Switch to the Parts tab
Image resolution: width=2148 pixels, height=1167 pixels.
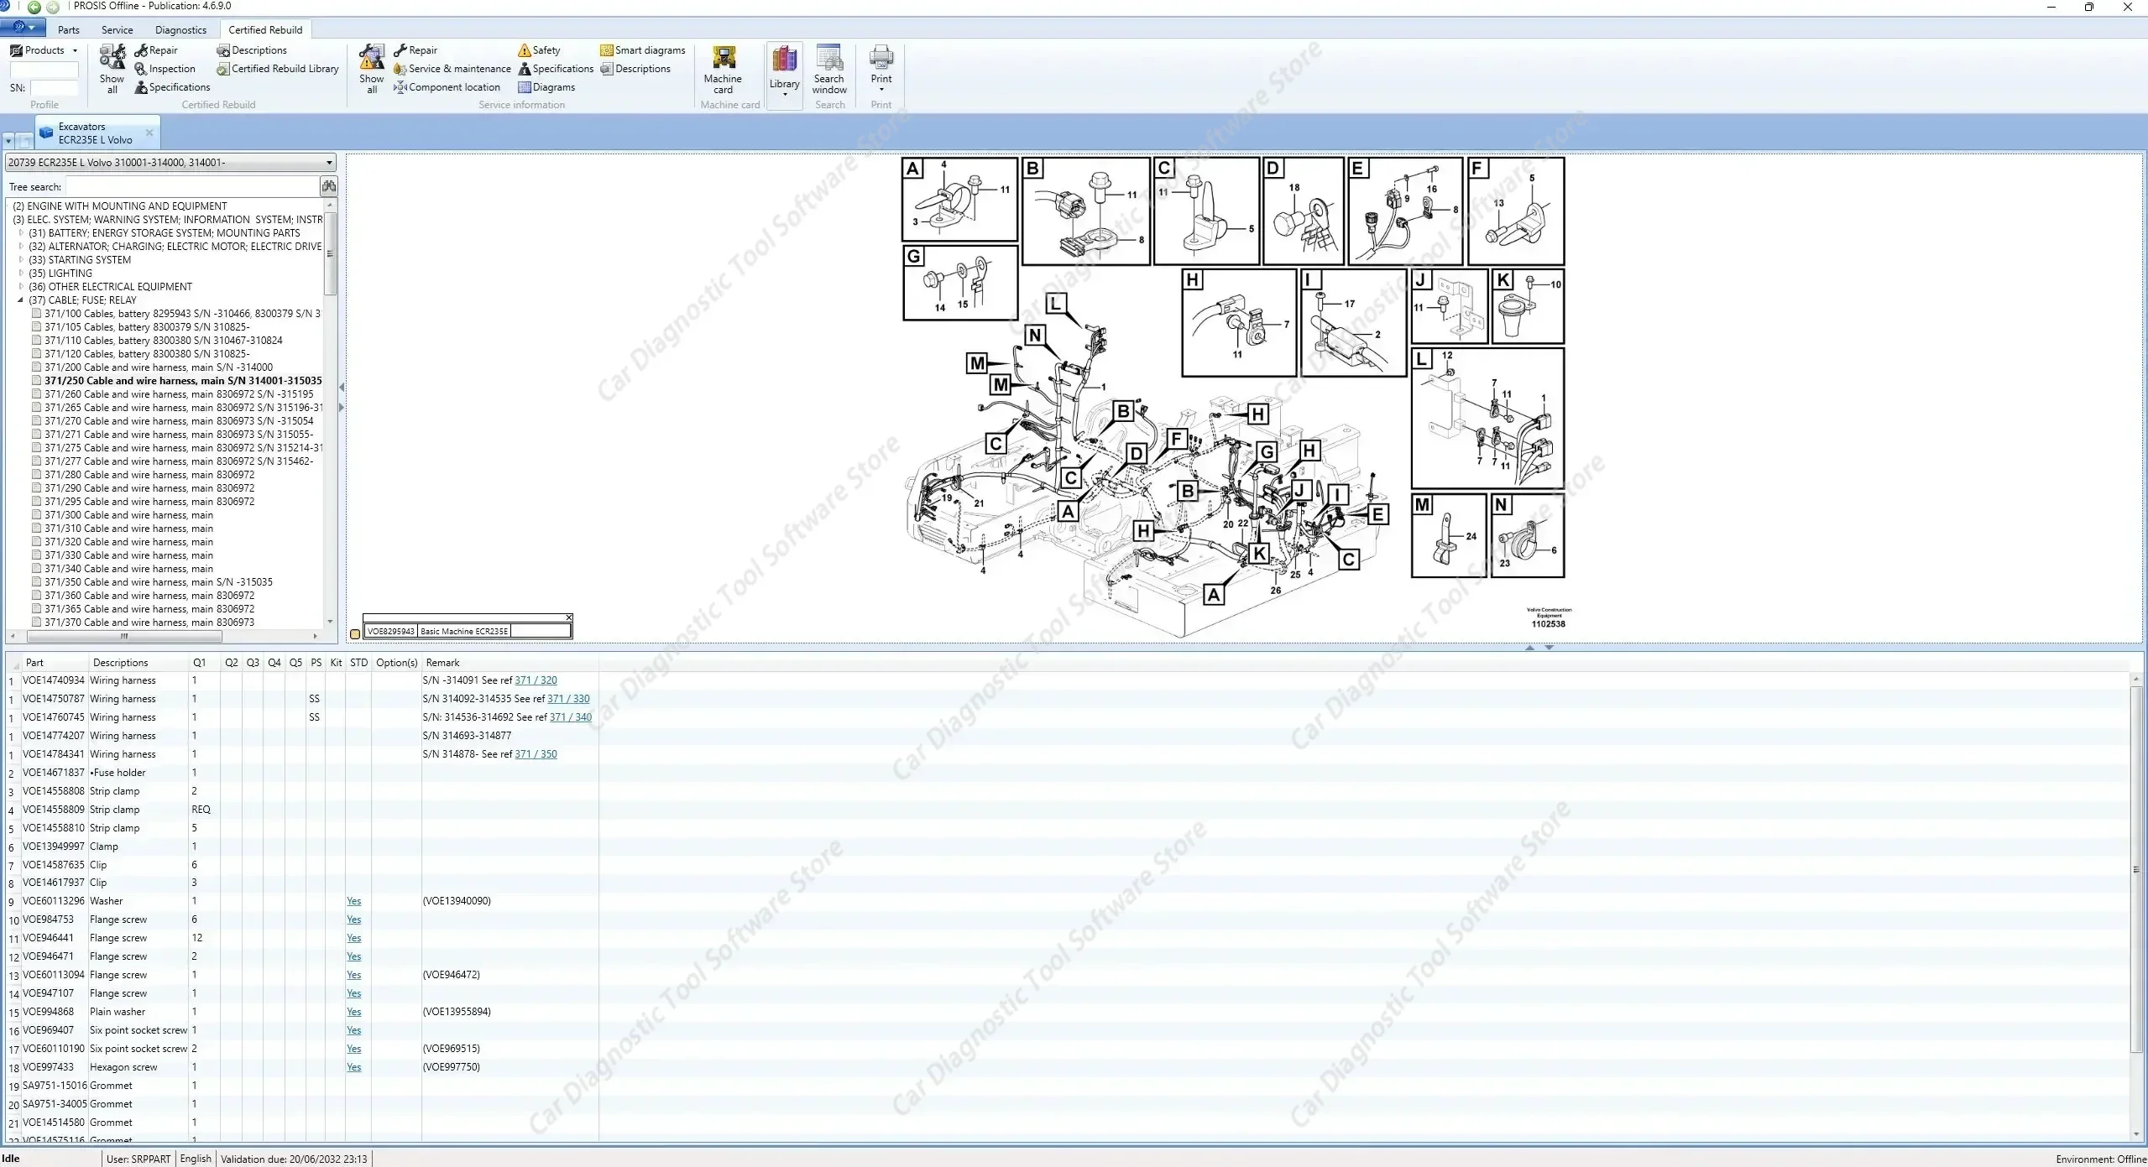click(x=69, y=30)
